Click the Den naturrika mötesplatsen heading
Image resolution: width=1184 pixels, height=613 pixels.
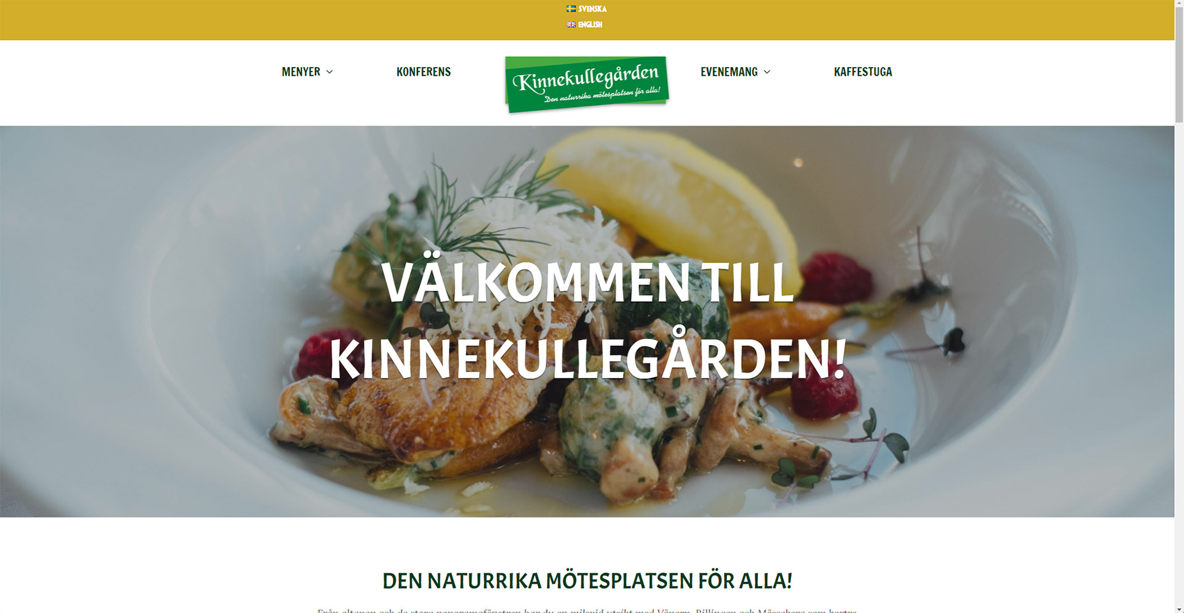[x=587, y=581]
